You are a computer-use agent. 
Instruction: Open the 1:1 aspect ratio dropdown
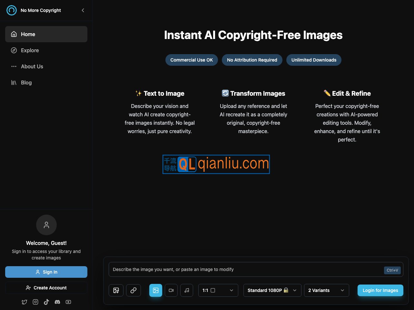(218, 290)
